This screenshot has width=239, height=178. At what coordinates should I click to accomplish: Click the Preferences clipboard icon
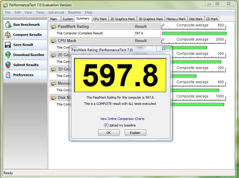[8, 75]
